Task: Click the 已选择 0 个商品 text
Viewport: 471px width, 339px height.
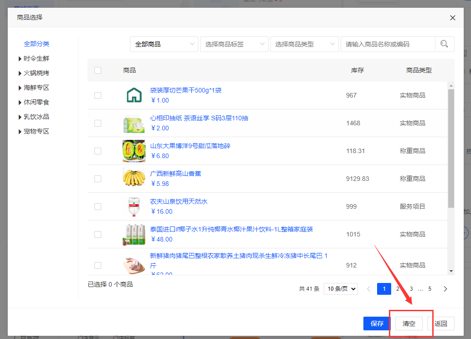Action: tap(110, 284)
